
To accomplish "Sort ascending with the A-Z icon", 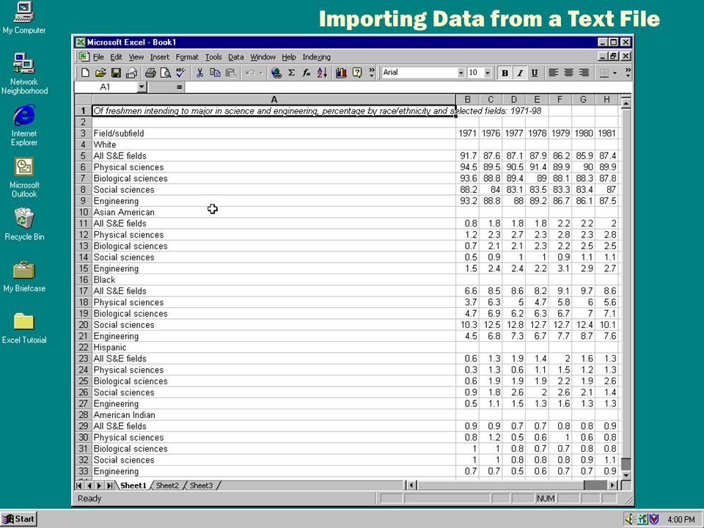I will [x=323, y=73].
